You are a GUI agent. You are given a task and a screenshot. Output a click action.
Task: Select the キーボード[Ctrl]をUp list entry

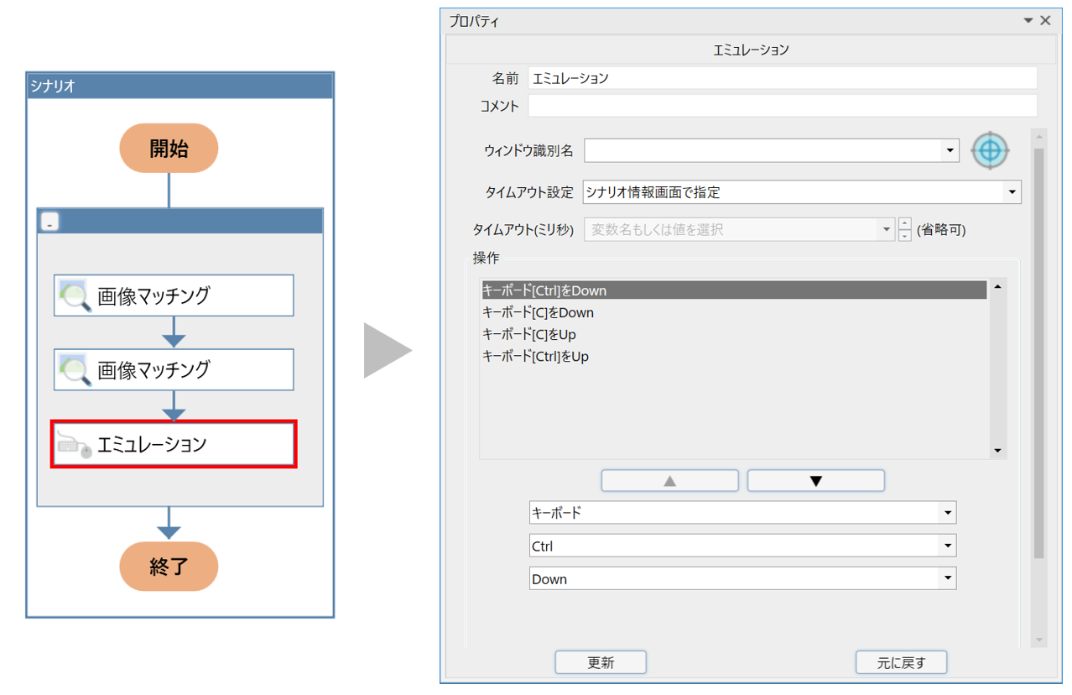(x=535, y=356)
